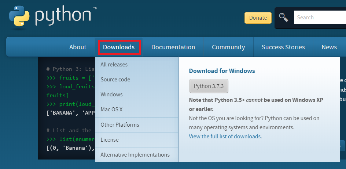346x169 pixels.
Task: Focus the Search input field
Action: tap(320, 18)
